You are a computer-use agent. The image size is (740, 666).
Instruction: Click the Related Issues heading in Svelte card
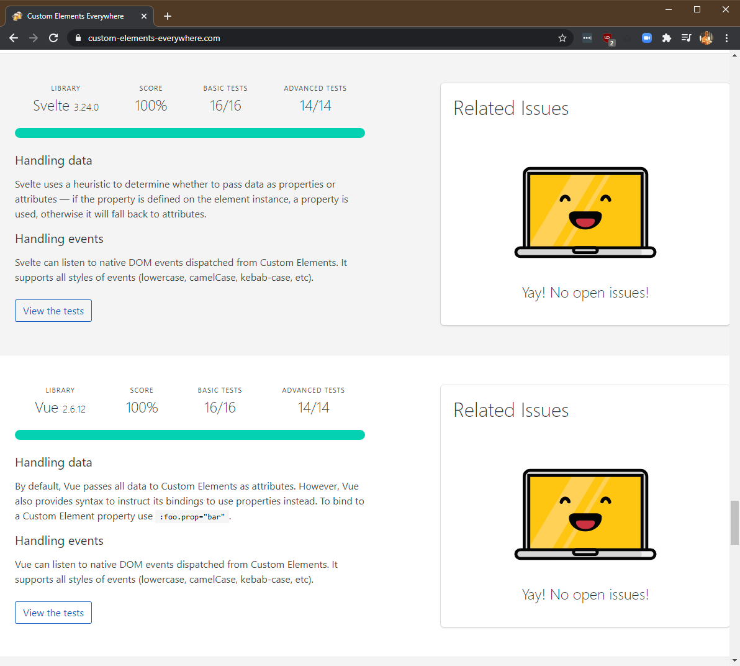511,108
